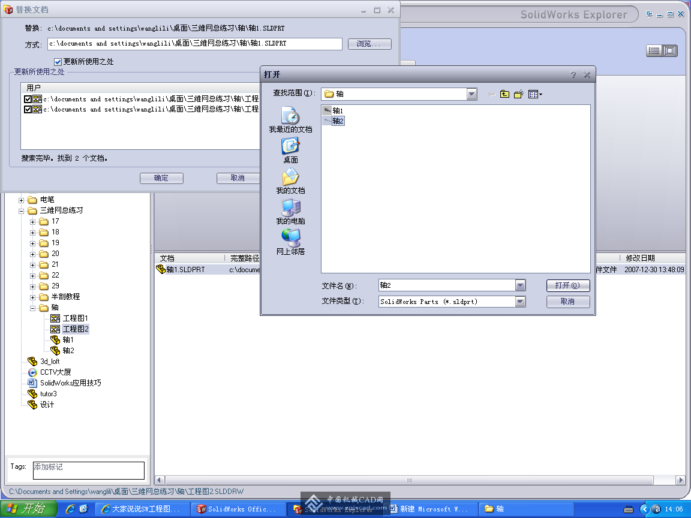Select part 轴1 in the folder tree

pos(62,339)
